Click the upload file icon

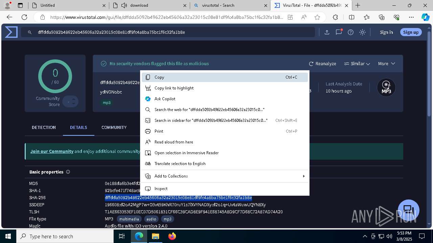tap(327, 32)
